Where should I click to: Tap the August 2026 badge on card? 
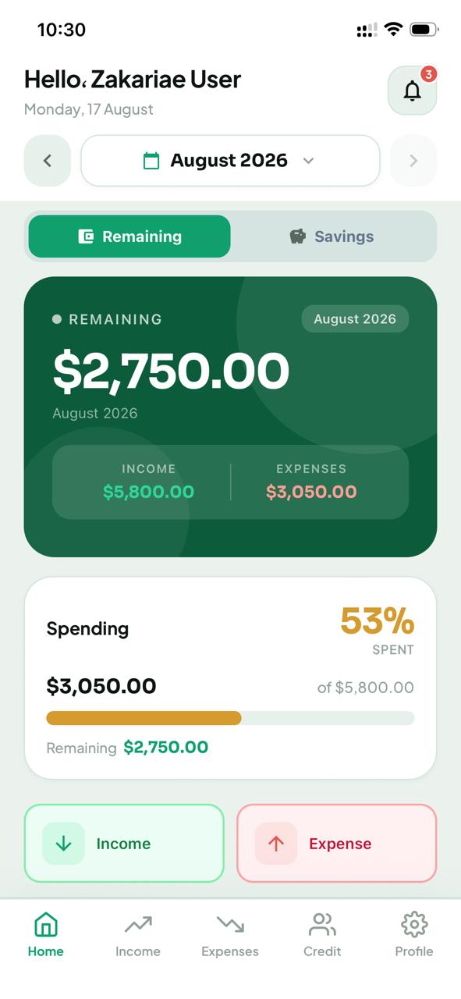355,318
